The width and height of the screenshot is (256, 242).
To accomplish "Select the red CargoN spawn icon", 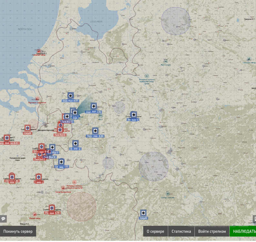I will (x=27, y=128).
